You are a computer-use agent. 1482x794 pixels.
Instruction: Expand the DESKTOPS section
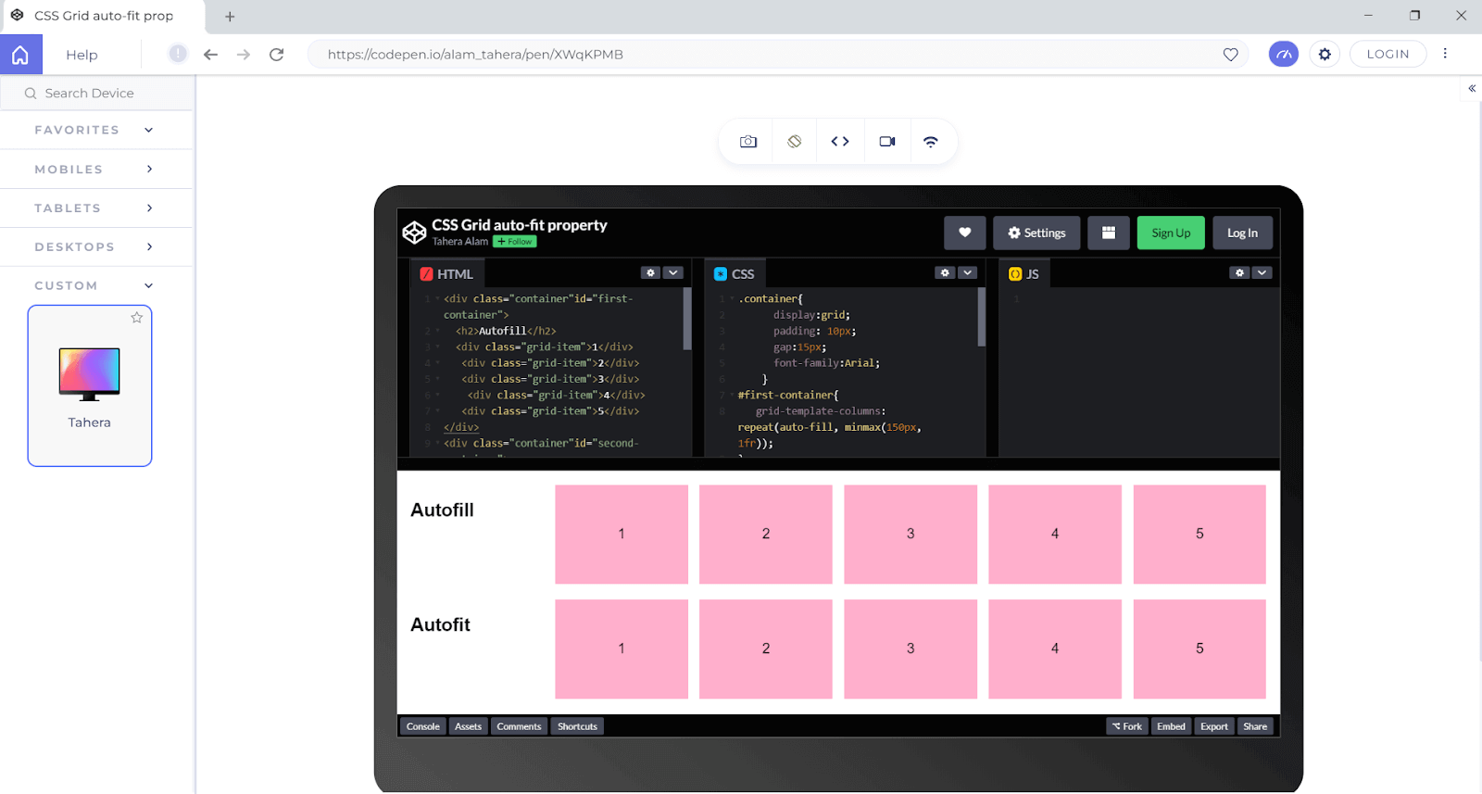[96, 246]
